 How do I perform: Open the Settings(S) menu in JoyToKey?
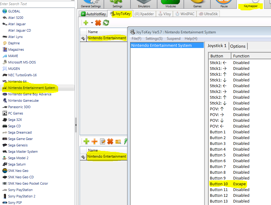pos(154,39)
